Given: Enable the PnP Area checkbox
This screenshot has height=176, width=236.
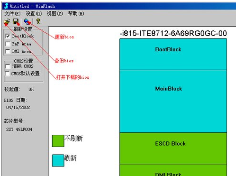Looking at the screenshot, I should coord(8,44).
